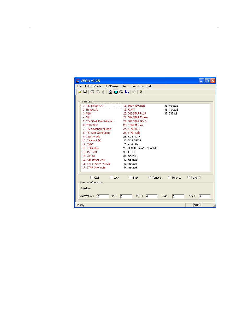Click the grayed undo arrow icon
Image resolution: width=249 pixels, height=332 pixels.
[134, 92]
